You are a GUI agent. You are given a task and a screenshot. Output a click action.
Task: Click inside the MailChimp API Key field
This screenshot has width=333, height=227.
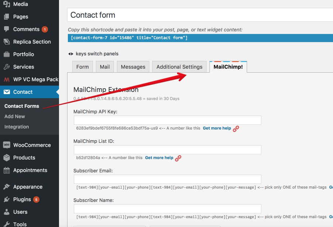click(x=167, y=120)
